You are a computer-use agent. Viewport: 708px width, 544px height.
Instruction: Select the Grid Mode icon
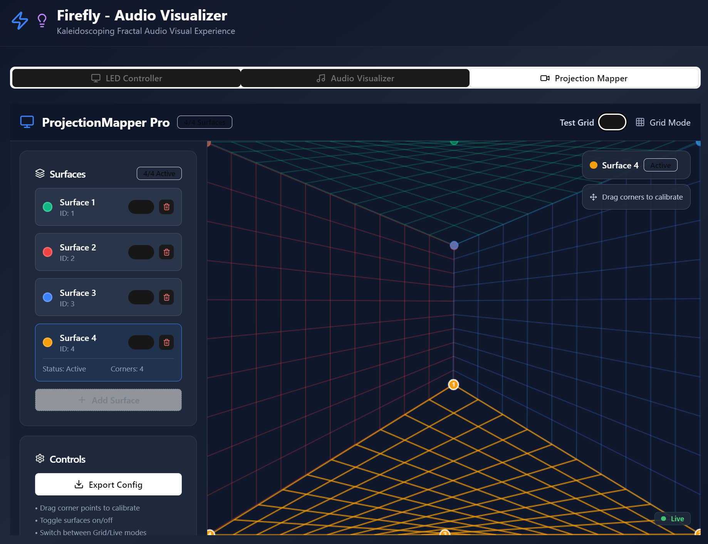tap(641, 122)
